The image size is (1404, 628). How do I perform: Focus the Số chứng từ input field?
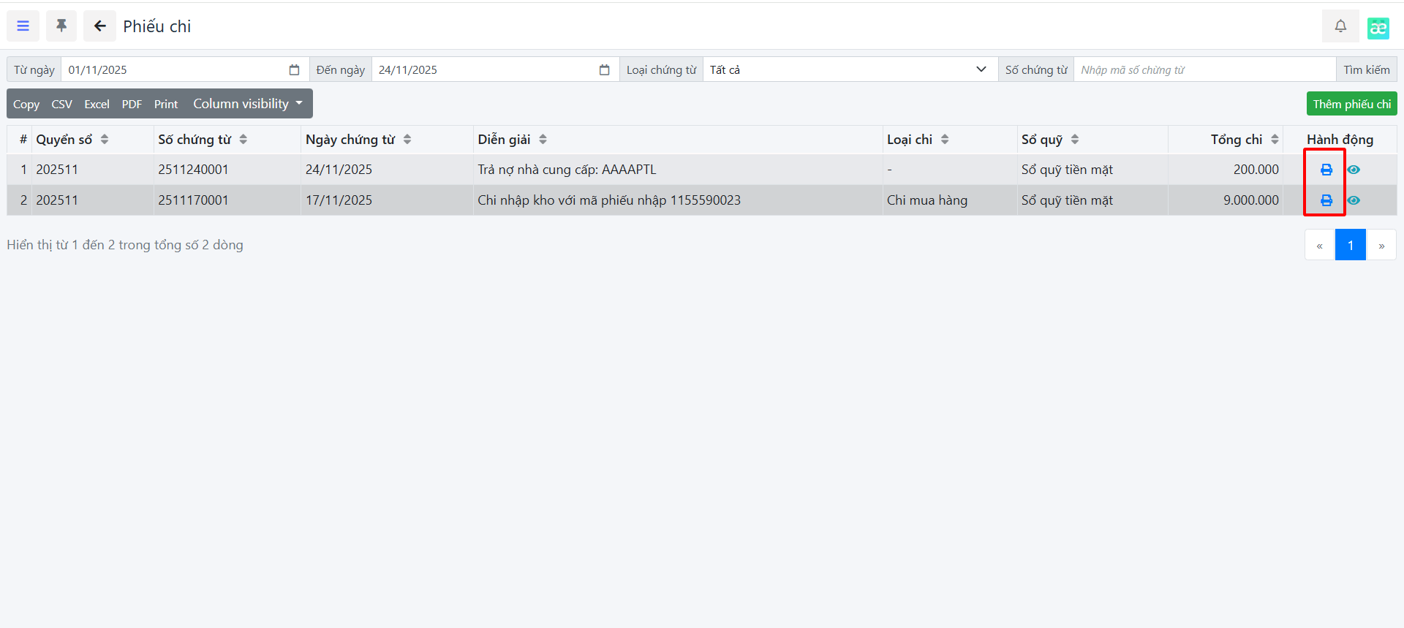[1204, 70]
